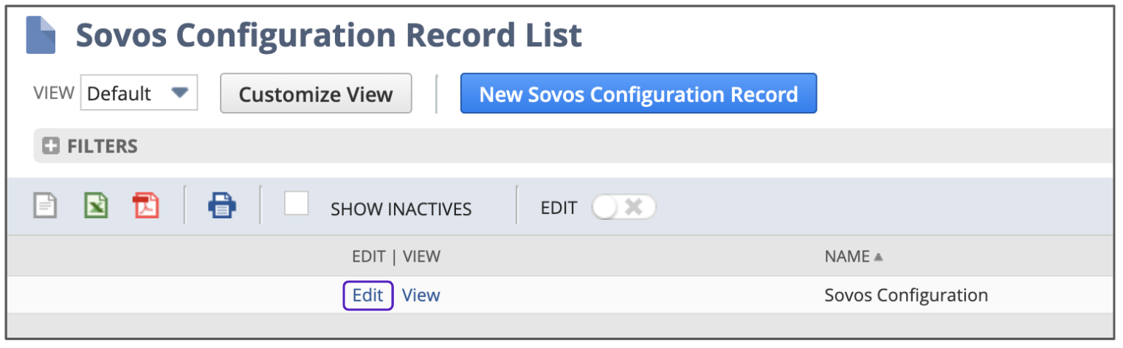This screenshot has height=348, width=1123.
Task: Click the sort arrow beside Name
Action: 879,257
